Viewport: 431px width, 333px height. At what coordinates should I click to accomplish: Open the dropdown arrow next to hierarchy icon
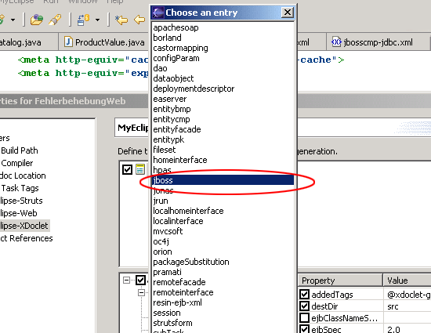[98, 20]
